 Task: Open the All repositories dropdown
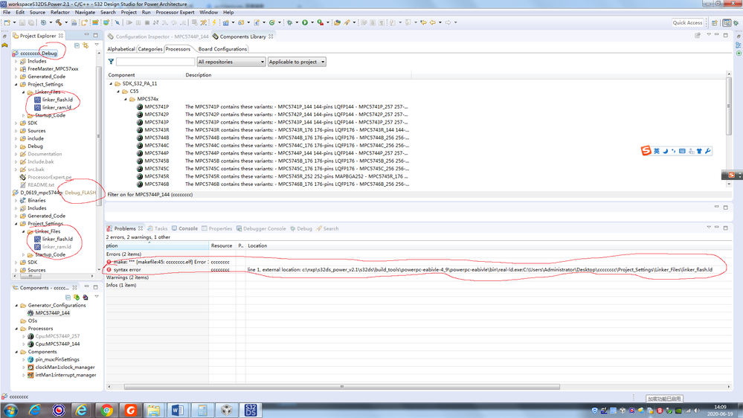(231, 62)
